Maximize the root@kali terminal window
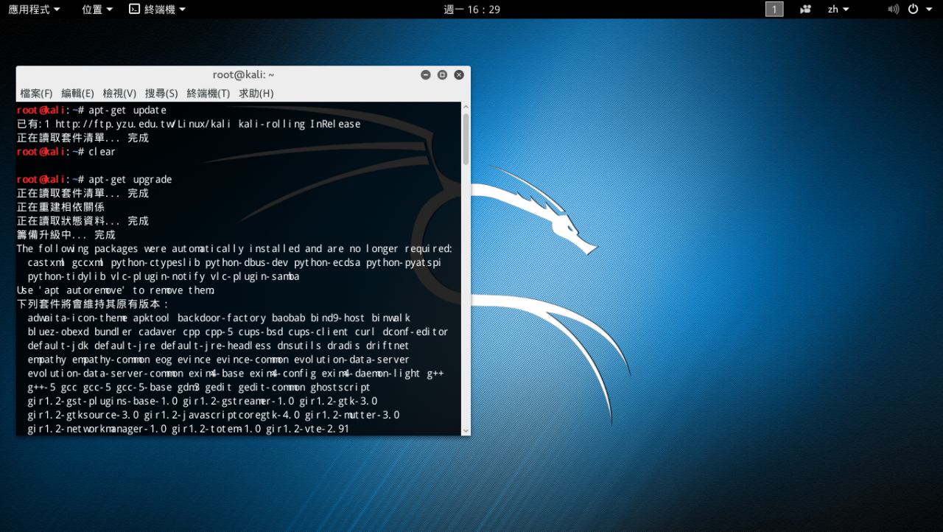The height and width of the screenshot is (532, 943). (x=442, y=74)
